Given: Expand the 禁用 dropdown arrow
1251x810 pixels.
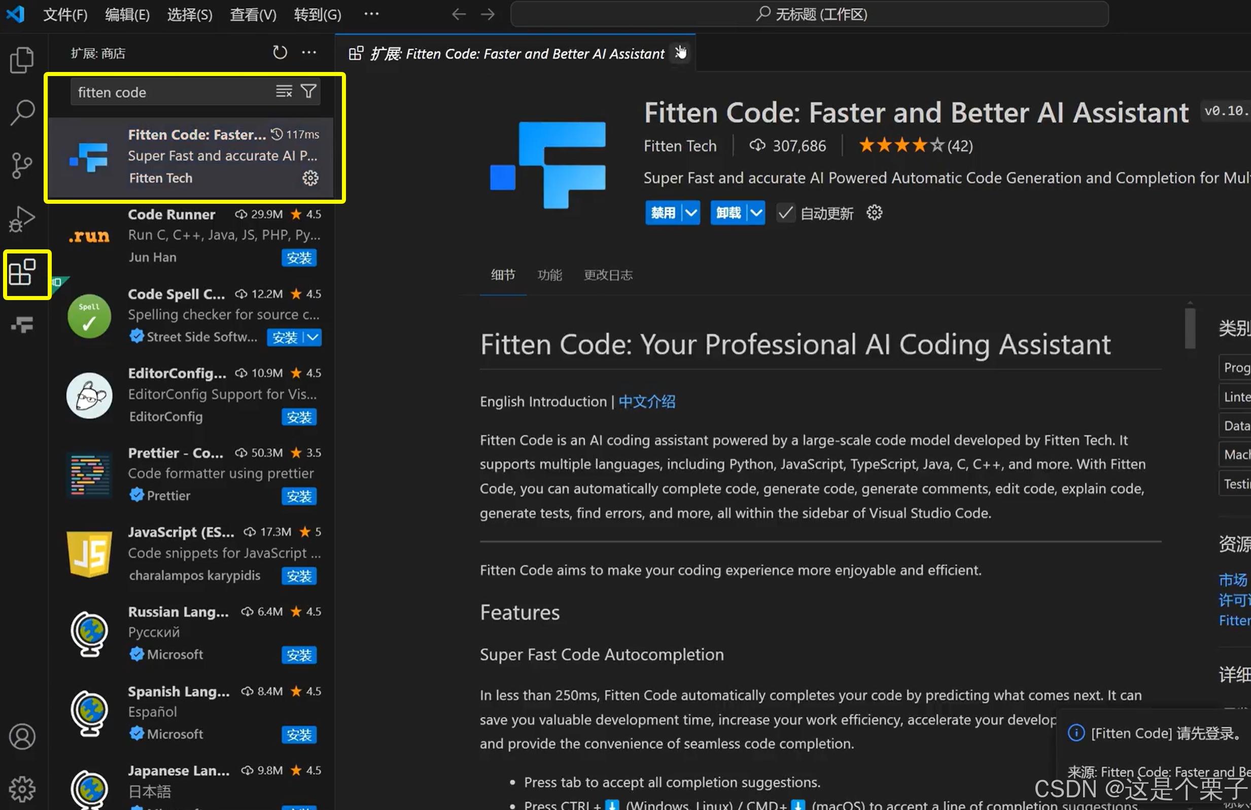Looking at the screenshot, I should pyautogui.click(x=691, y=213).
